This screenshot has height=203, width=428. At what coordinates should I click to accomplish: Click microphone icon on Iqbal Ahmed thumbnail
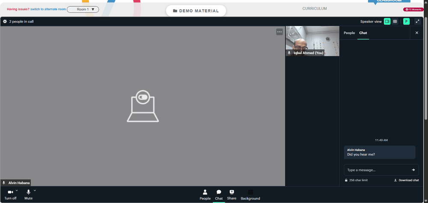(289, 53)
